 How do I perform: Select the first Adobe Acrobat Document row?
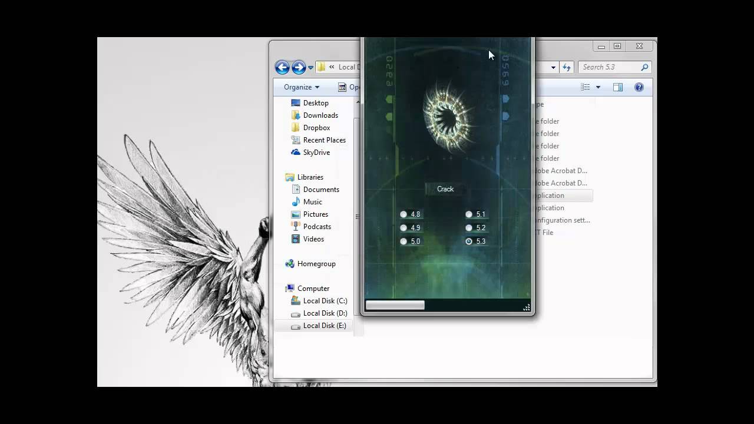click(560, 171)
